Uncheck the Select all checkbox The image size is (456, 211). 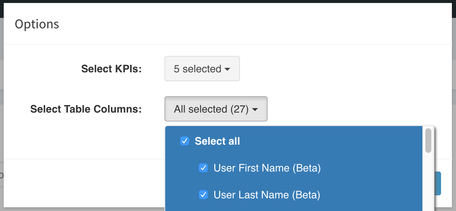(x=184, y=141)
